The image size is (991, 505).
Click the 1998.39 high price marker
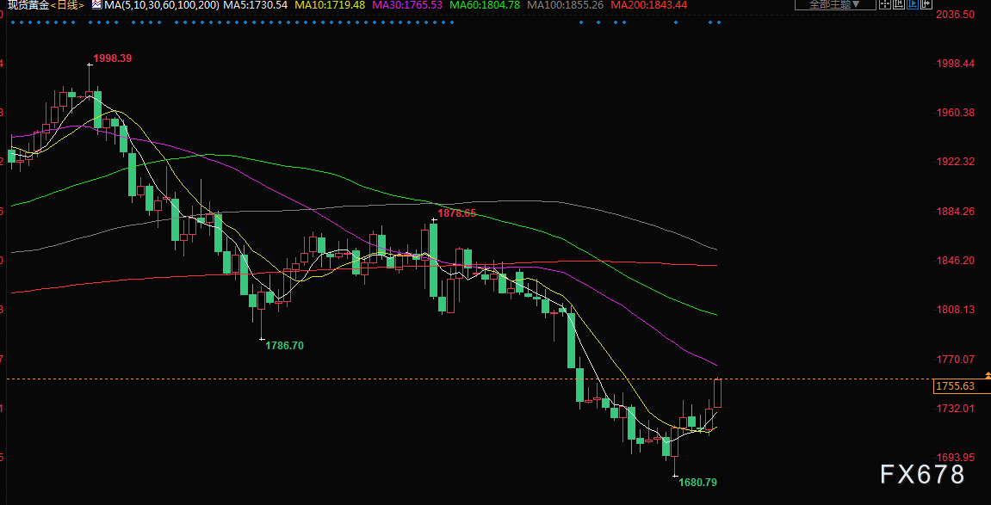pyautogui.click(x=113, y=59)
